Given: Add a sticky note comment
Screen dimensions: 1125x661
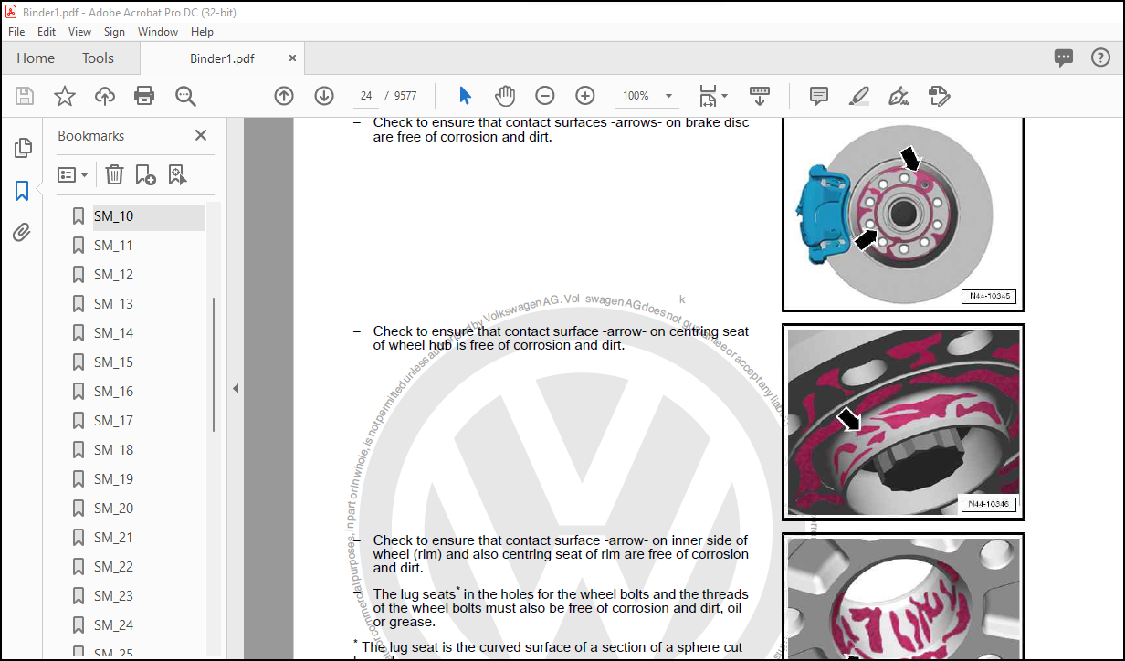Looking at the screenshot, I should click(x=819, y=96).
